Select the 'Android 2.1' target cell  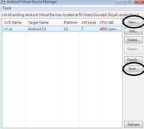44,29
